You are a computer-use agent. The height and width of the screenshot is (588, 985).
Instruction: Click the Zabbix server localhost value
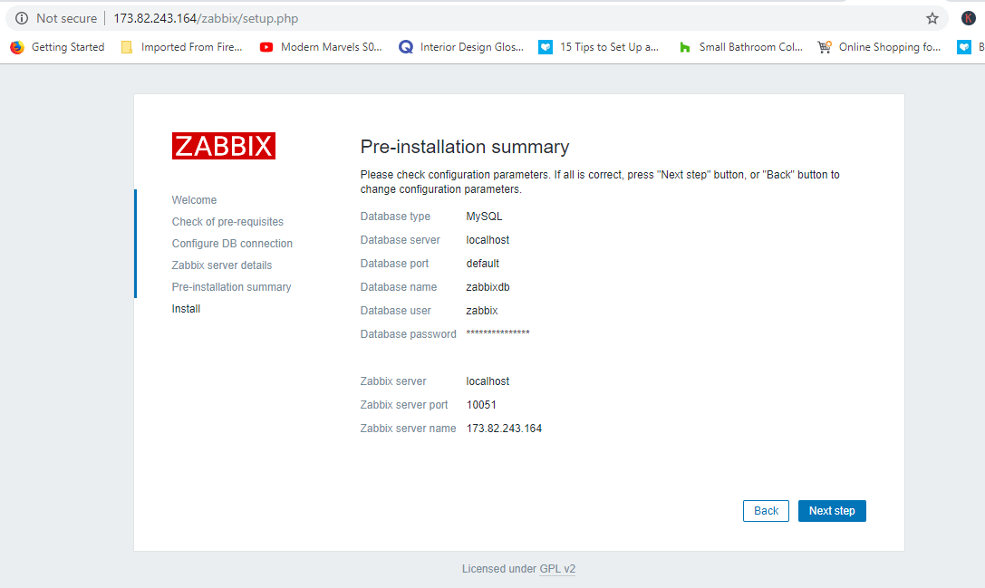(488, 381)
